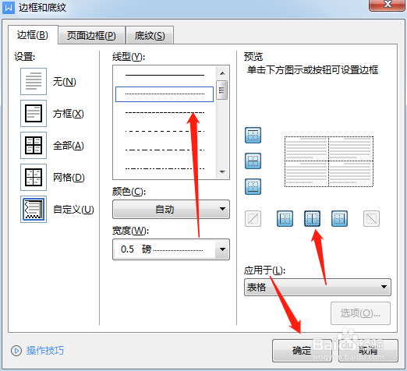407x371 pixels.
Task: Select the dash-dot line style
Action: pyautogui.click(x=165, y=150)
